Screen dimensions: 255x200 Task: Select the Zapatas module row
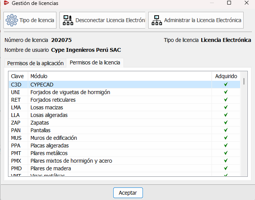124,123
